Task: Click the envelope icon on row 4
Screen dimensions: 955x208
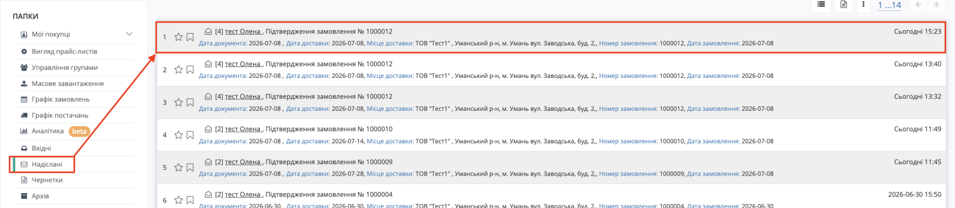Action: click(208, 129)
